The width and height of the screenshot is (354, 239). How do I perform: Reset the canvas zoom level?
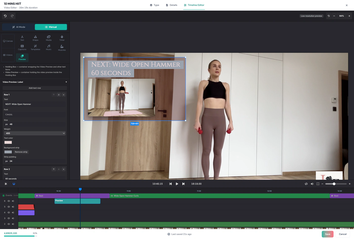tap(329, 16)
